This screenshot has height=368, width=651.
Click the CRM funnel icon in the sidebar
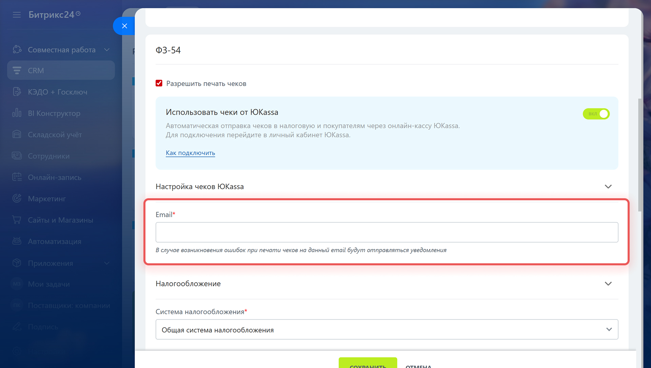17,70
